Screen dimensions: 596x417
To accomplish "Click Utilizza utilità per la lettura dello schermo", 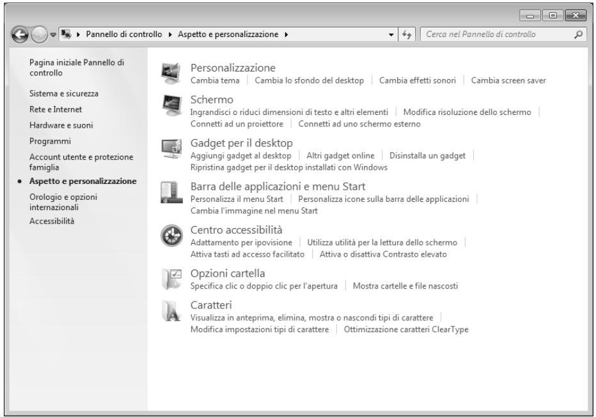I will (x=382, y=243).
